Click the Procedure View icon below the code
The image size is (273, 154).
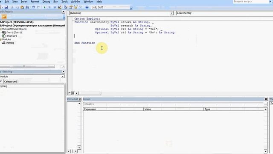click(69, 93)
